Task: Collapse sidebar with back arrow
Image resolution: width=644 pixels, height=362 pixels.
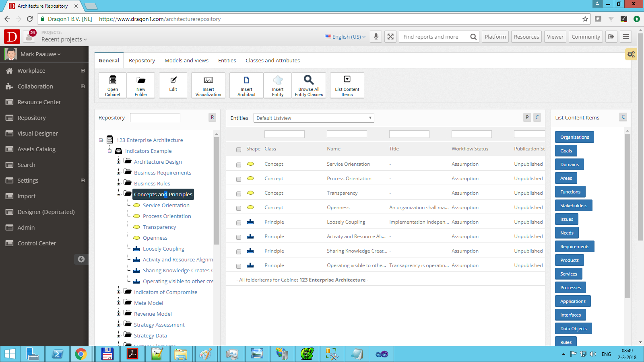Action: (x=81, y=259)
